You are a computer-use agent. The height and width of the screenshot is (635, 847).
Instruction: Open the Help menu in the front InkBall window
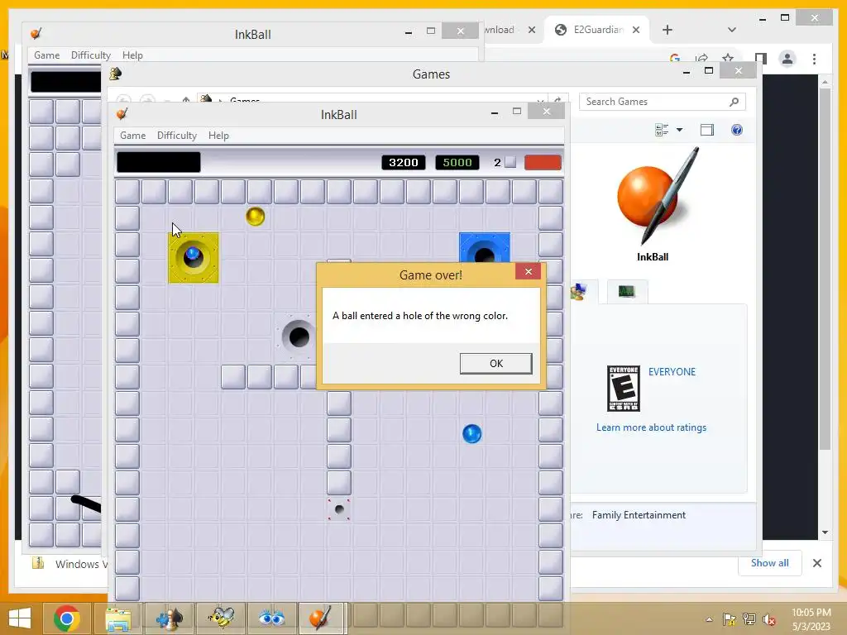(x=218, y=136)
